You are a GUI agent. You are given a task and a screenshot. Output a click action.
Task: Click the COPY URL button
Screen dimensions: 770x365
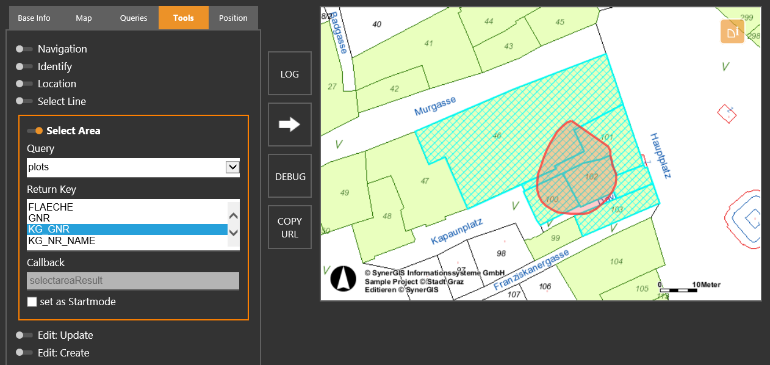(289, 226)
